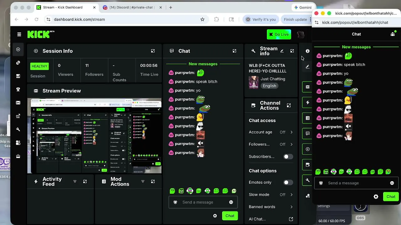Open the AI Chat external link

291,219
